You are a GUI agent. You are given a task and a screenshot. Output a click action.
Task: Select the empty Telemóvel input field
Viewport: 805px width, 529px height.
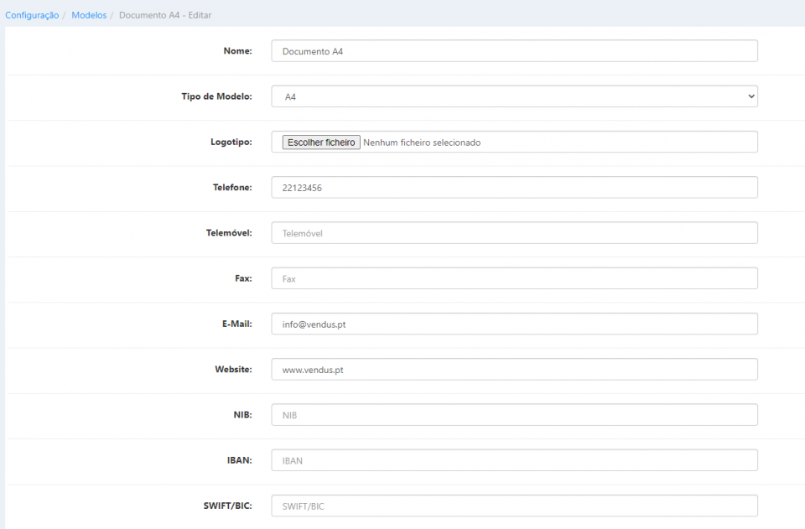(x=514, y=233)
